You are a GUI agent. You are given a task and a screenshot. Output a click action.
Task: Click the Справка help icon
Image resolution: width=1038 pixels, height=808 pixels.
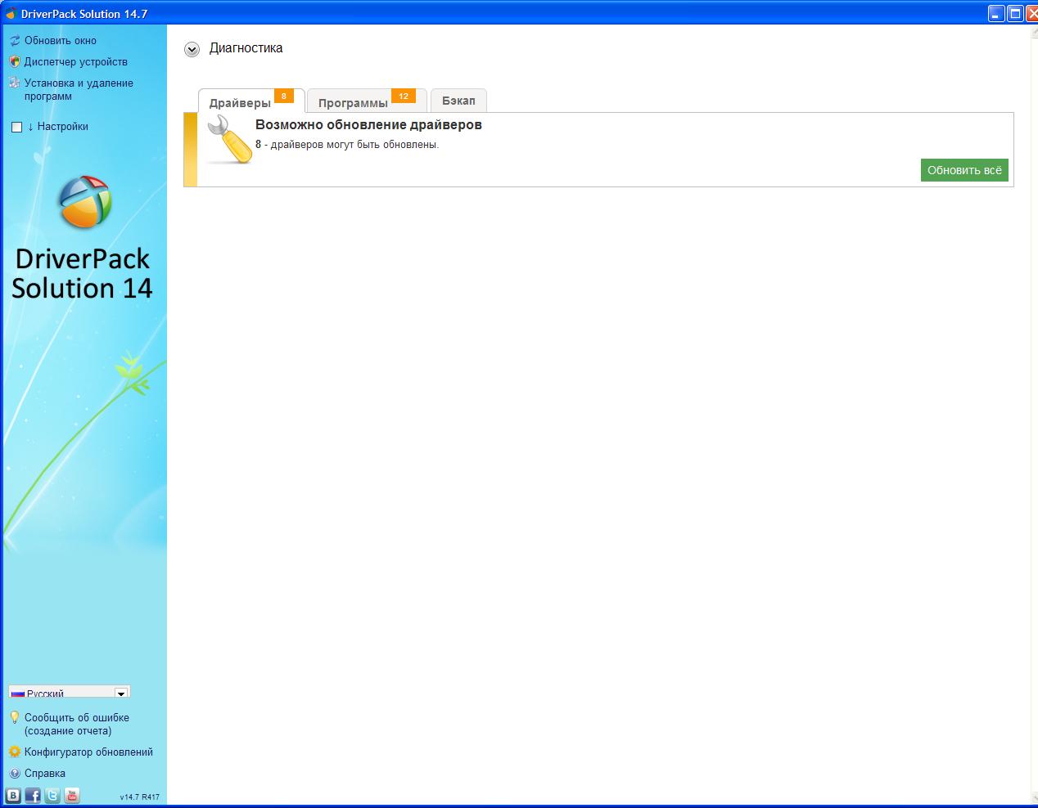pyautogui.click(x=14, y=773)
